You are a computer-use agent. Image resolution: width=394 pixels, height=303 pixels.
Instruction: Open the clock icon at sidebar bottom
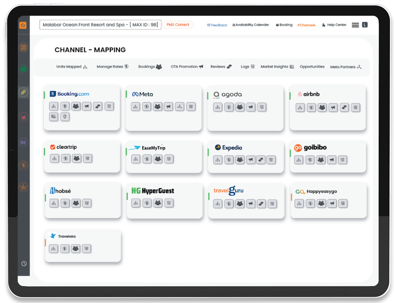[24, 264]
